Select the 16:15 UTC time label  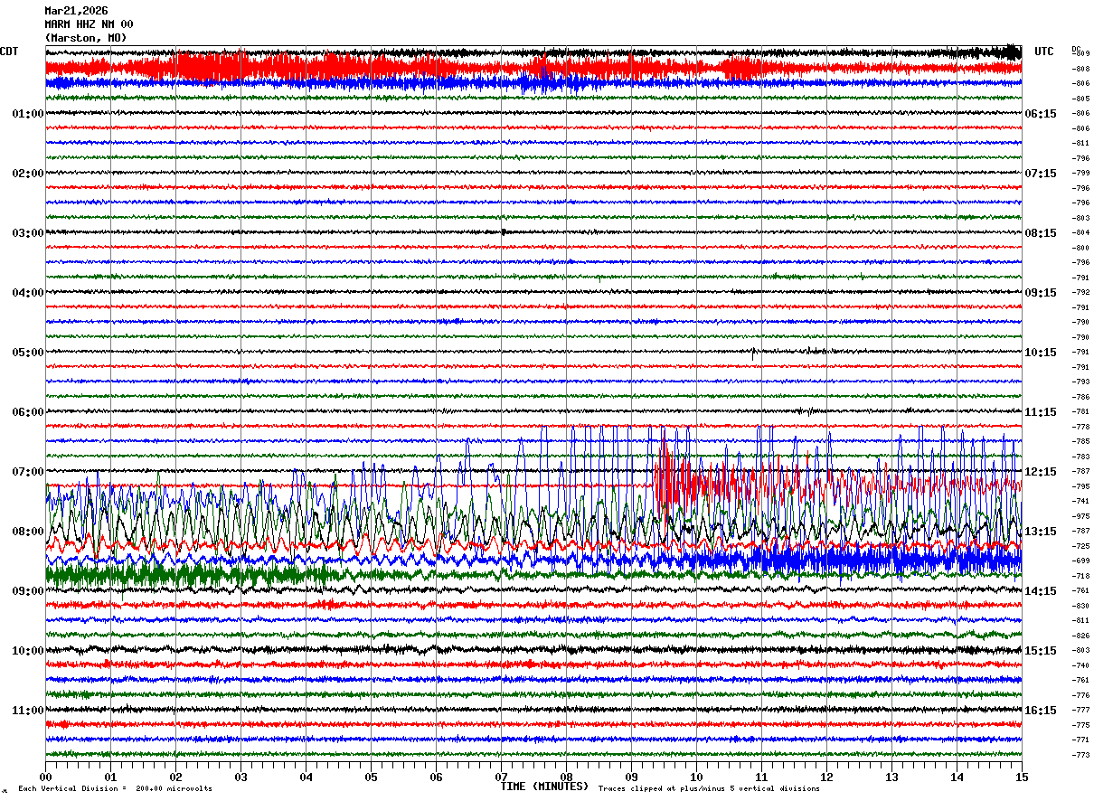[x=1041, y=711]
